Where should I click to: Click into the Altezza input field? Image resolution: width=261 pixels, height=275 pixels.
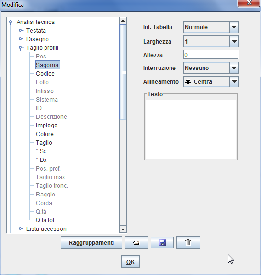[x=211, y=55]
